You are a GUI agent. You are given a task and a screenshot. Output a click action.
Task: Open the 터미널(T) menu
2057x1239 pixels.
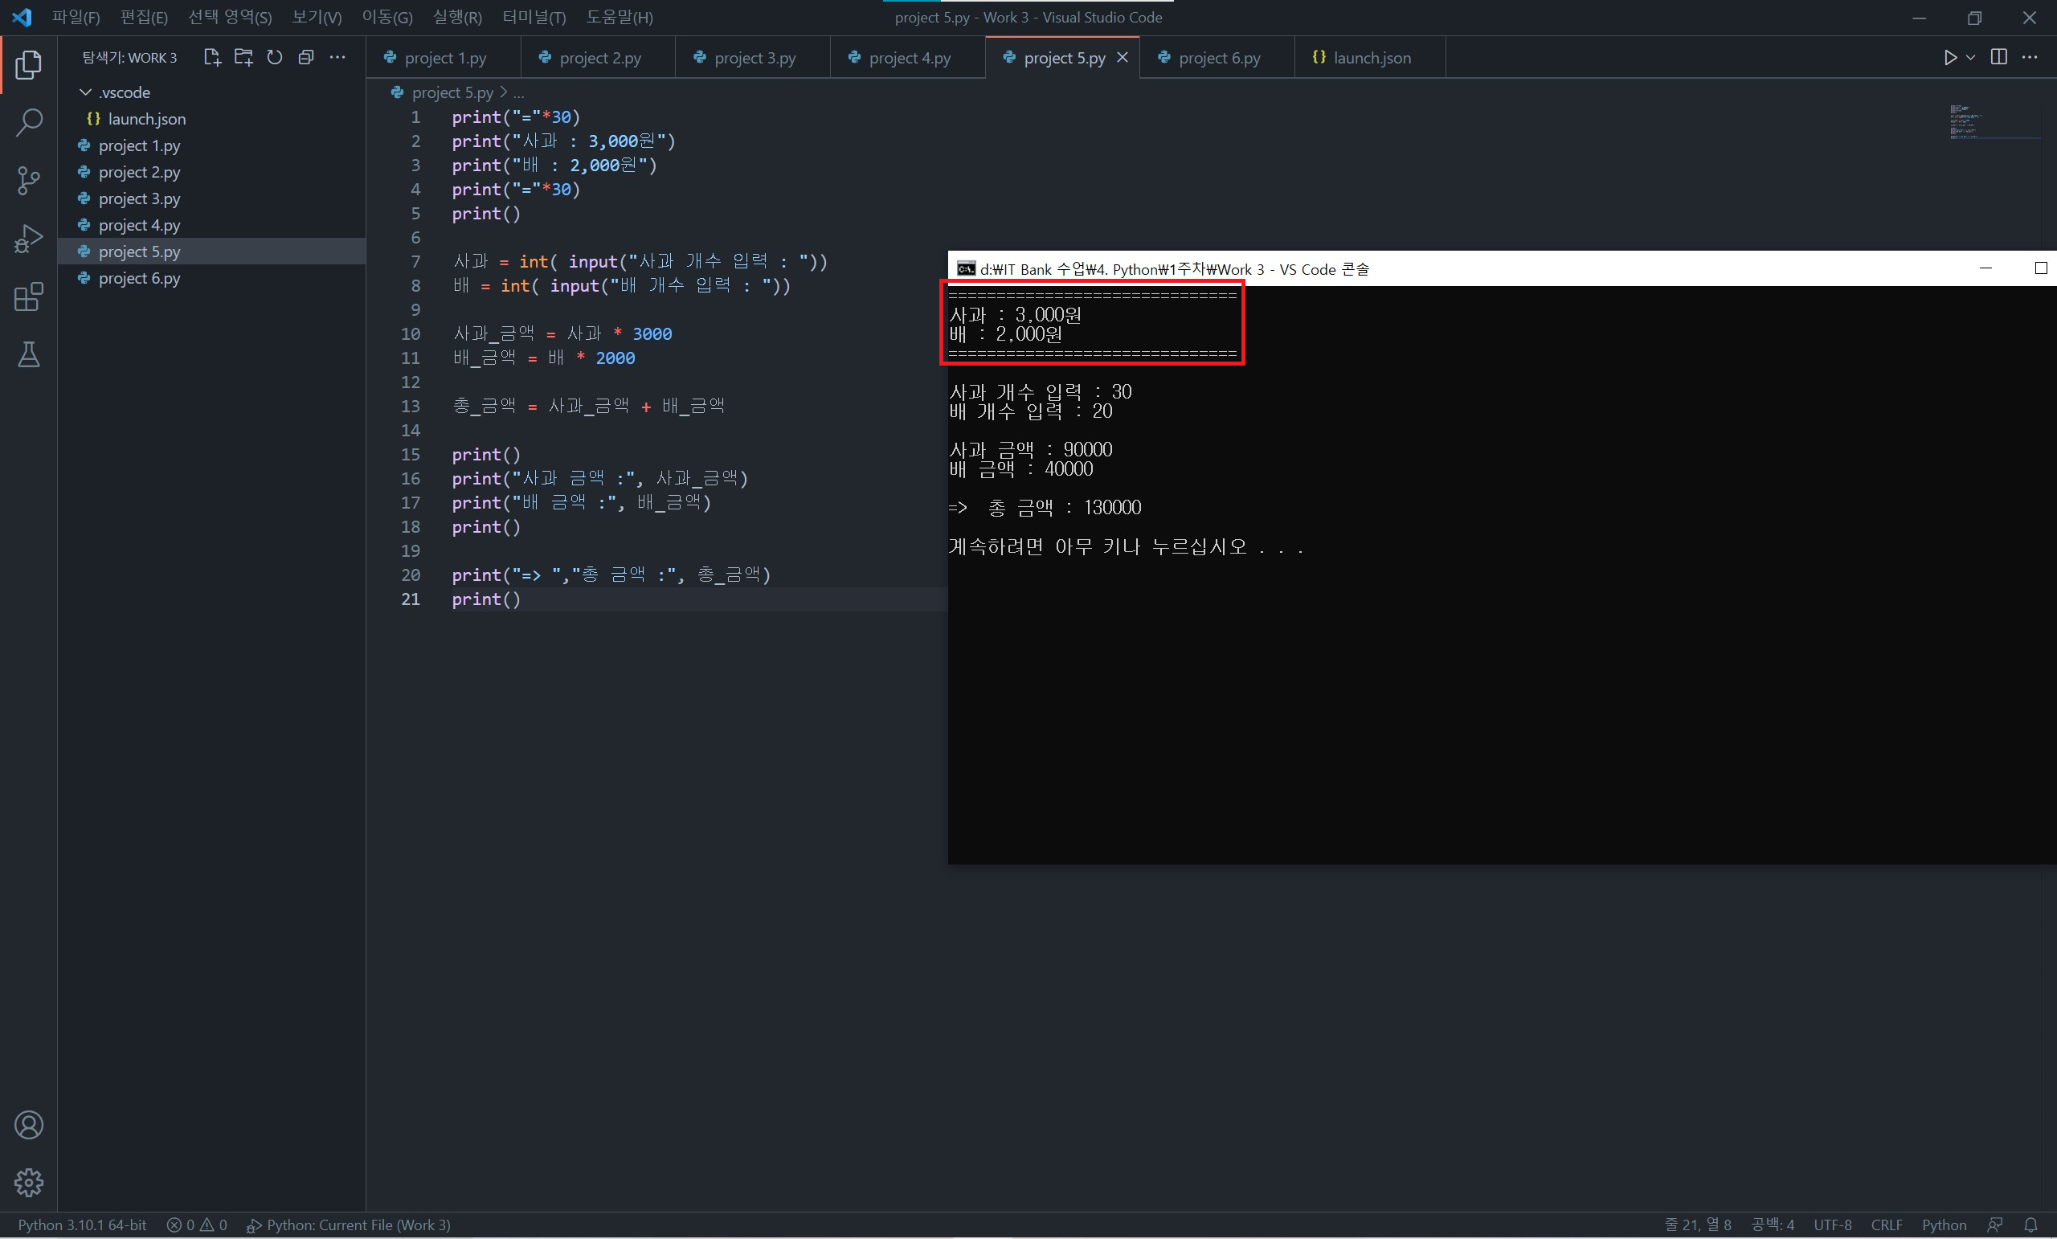coord(534,17)
